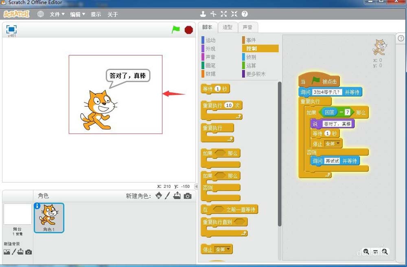Edit wait seconds in script block
Viewport: 407px width, 267px height.
[x=328, y=133]
